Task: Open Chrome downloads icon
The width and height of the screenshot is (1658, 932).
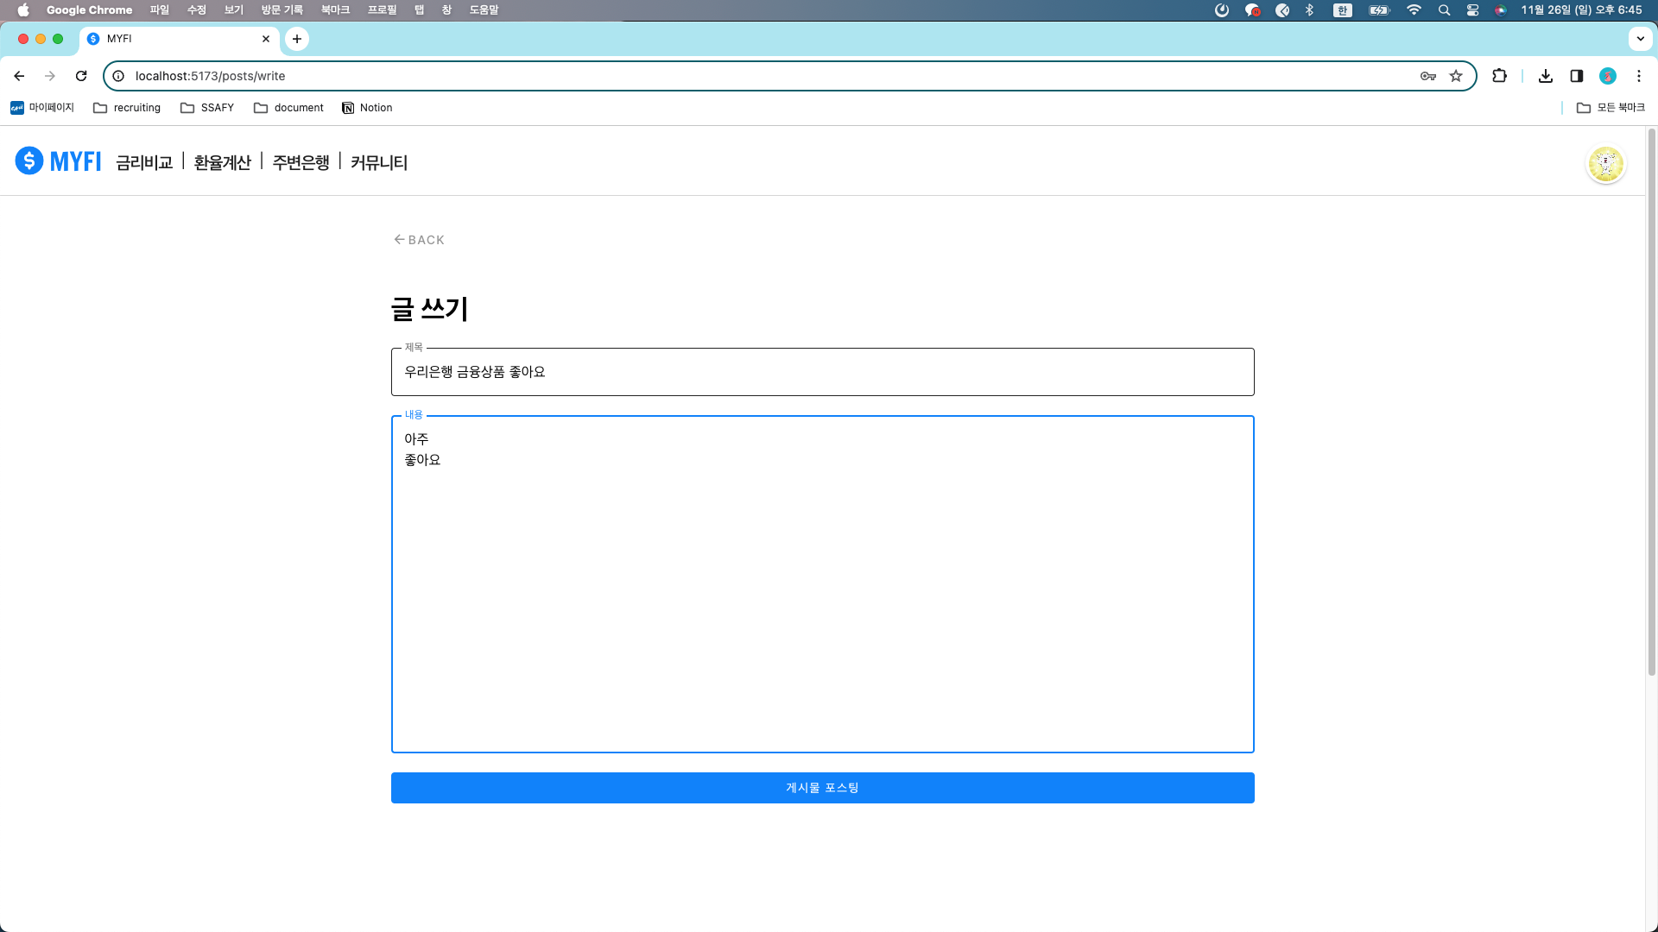Action: click(x=1546, y=76)
